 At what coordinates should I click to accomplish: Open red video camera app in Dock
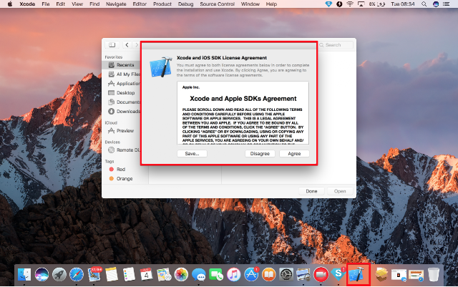click(321, 275)
